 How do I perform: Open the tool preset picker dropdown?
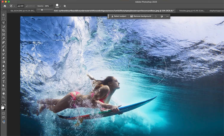point(14,6)
